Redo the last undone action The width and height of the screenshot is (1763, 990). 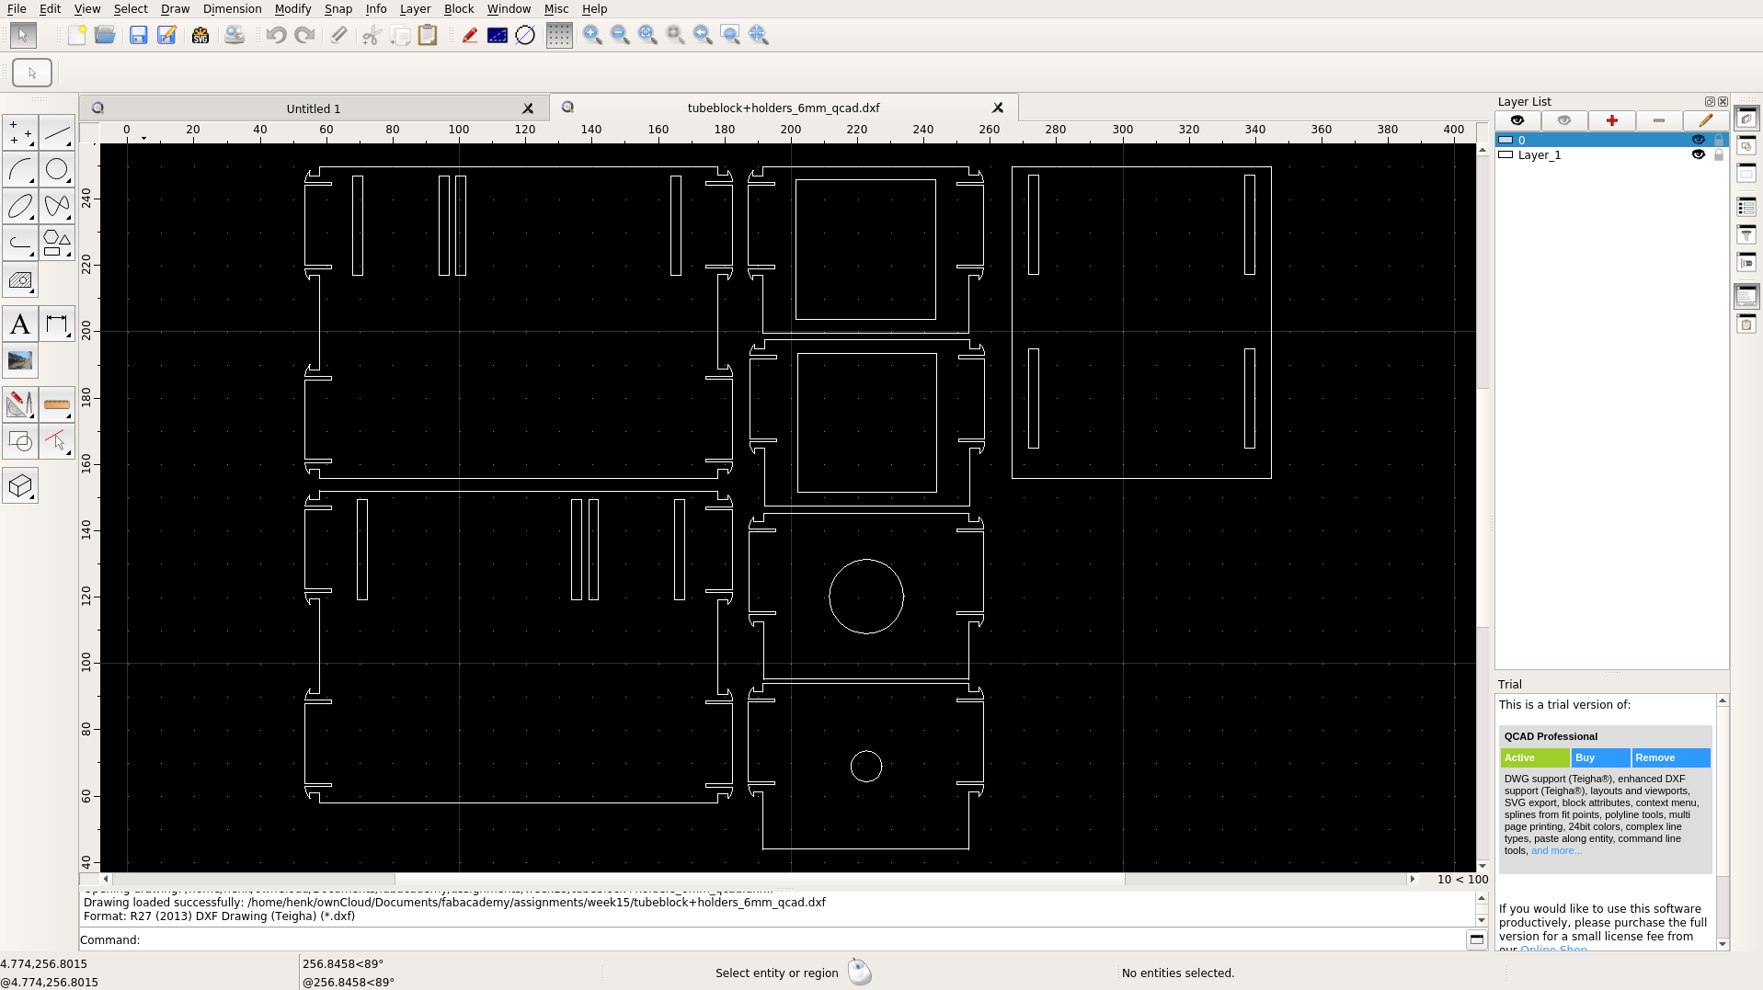304,35
